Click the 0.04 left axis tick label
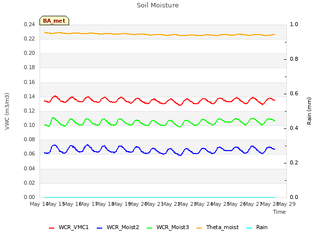 click(29, 168)
